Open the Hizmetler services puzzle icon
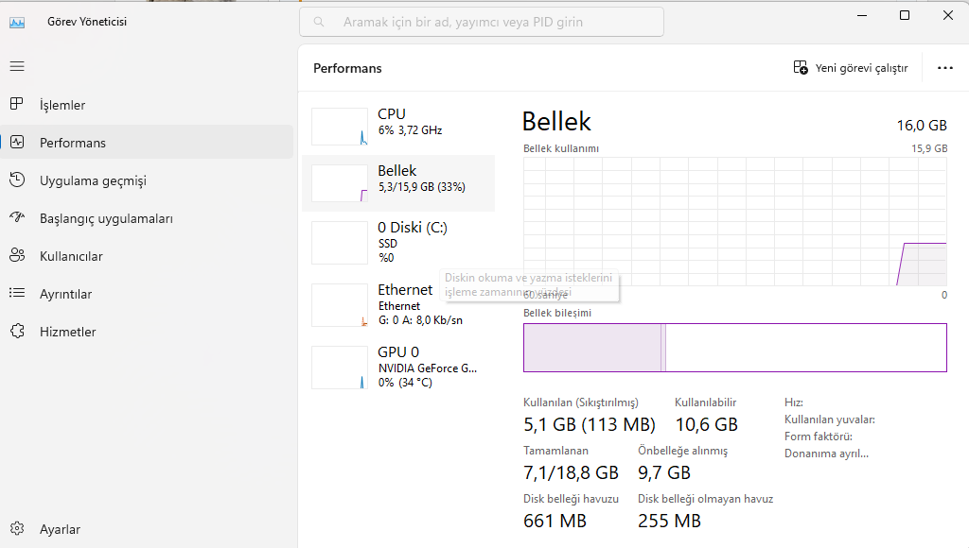The width and height of the screenshot is (969, 548). [x=17, y=332]
